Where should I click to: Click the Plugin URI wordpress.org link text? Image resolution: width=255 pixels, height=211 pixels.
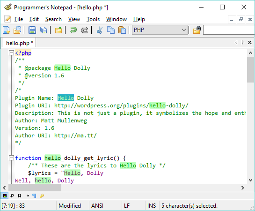tap(121, 105)
